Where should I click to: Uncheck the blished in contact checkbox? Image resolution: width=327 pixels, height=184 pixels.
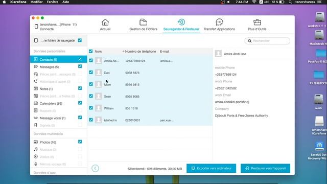pyautogui.click(x=91, y=120)
